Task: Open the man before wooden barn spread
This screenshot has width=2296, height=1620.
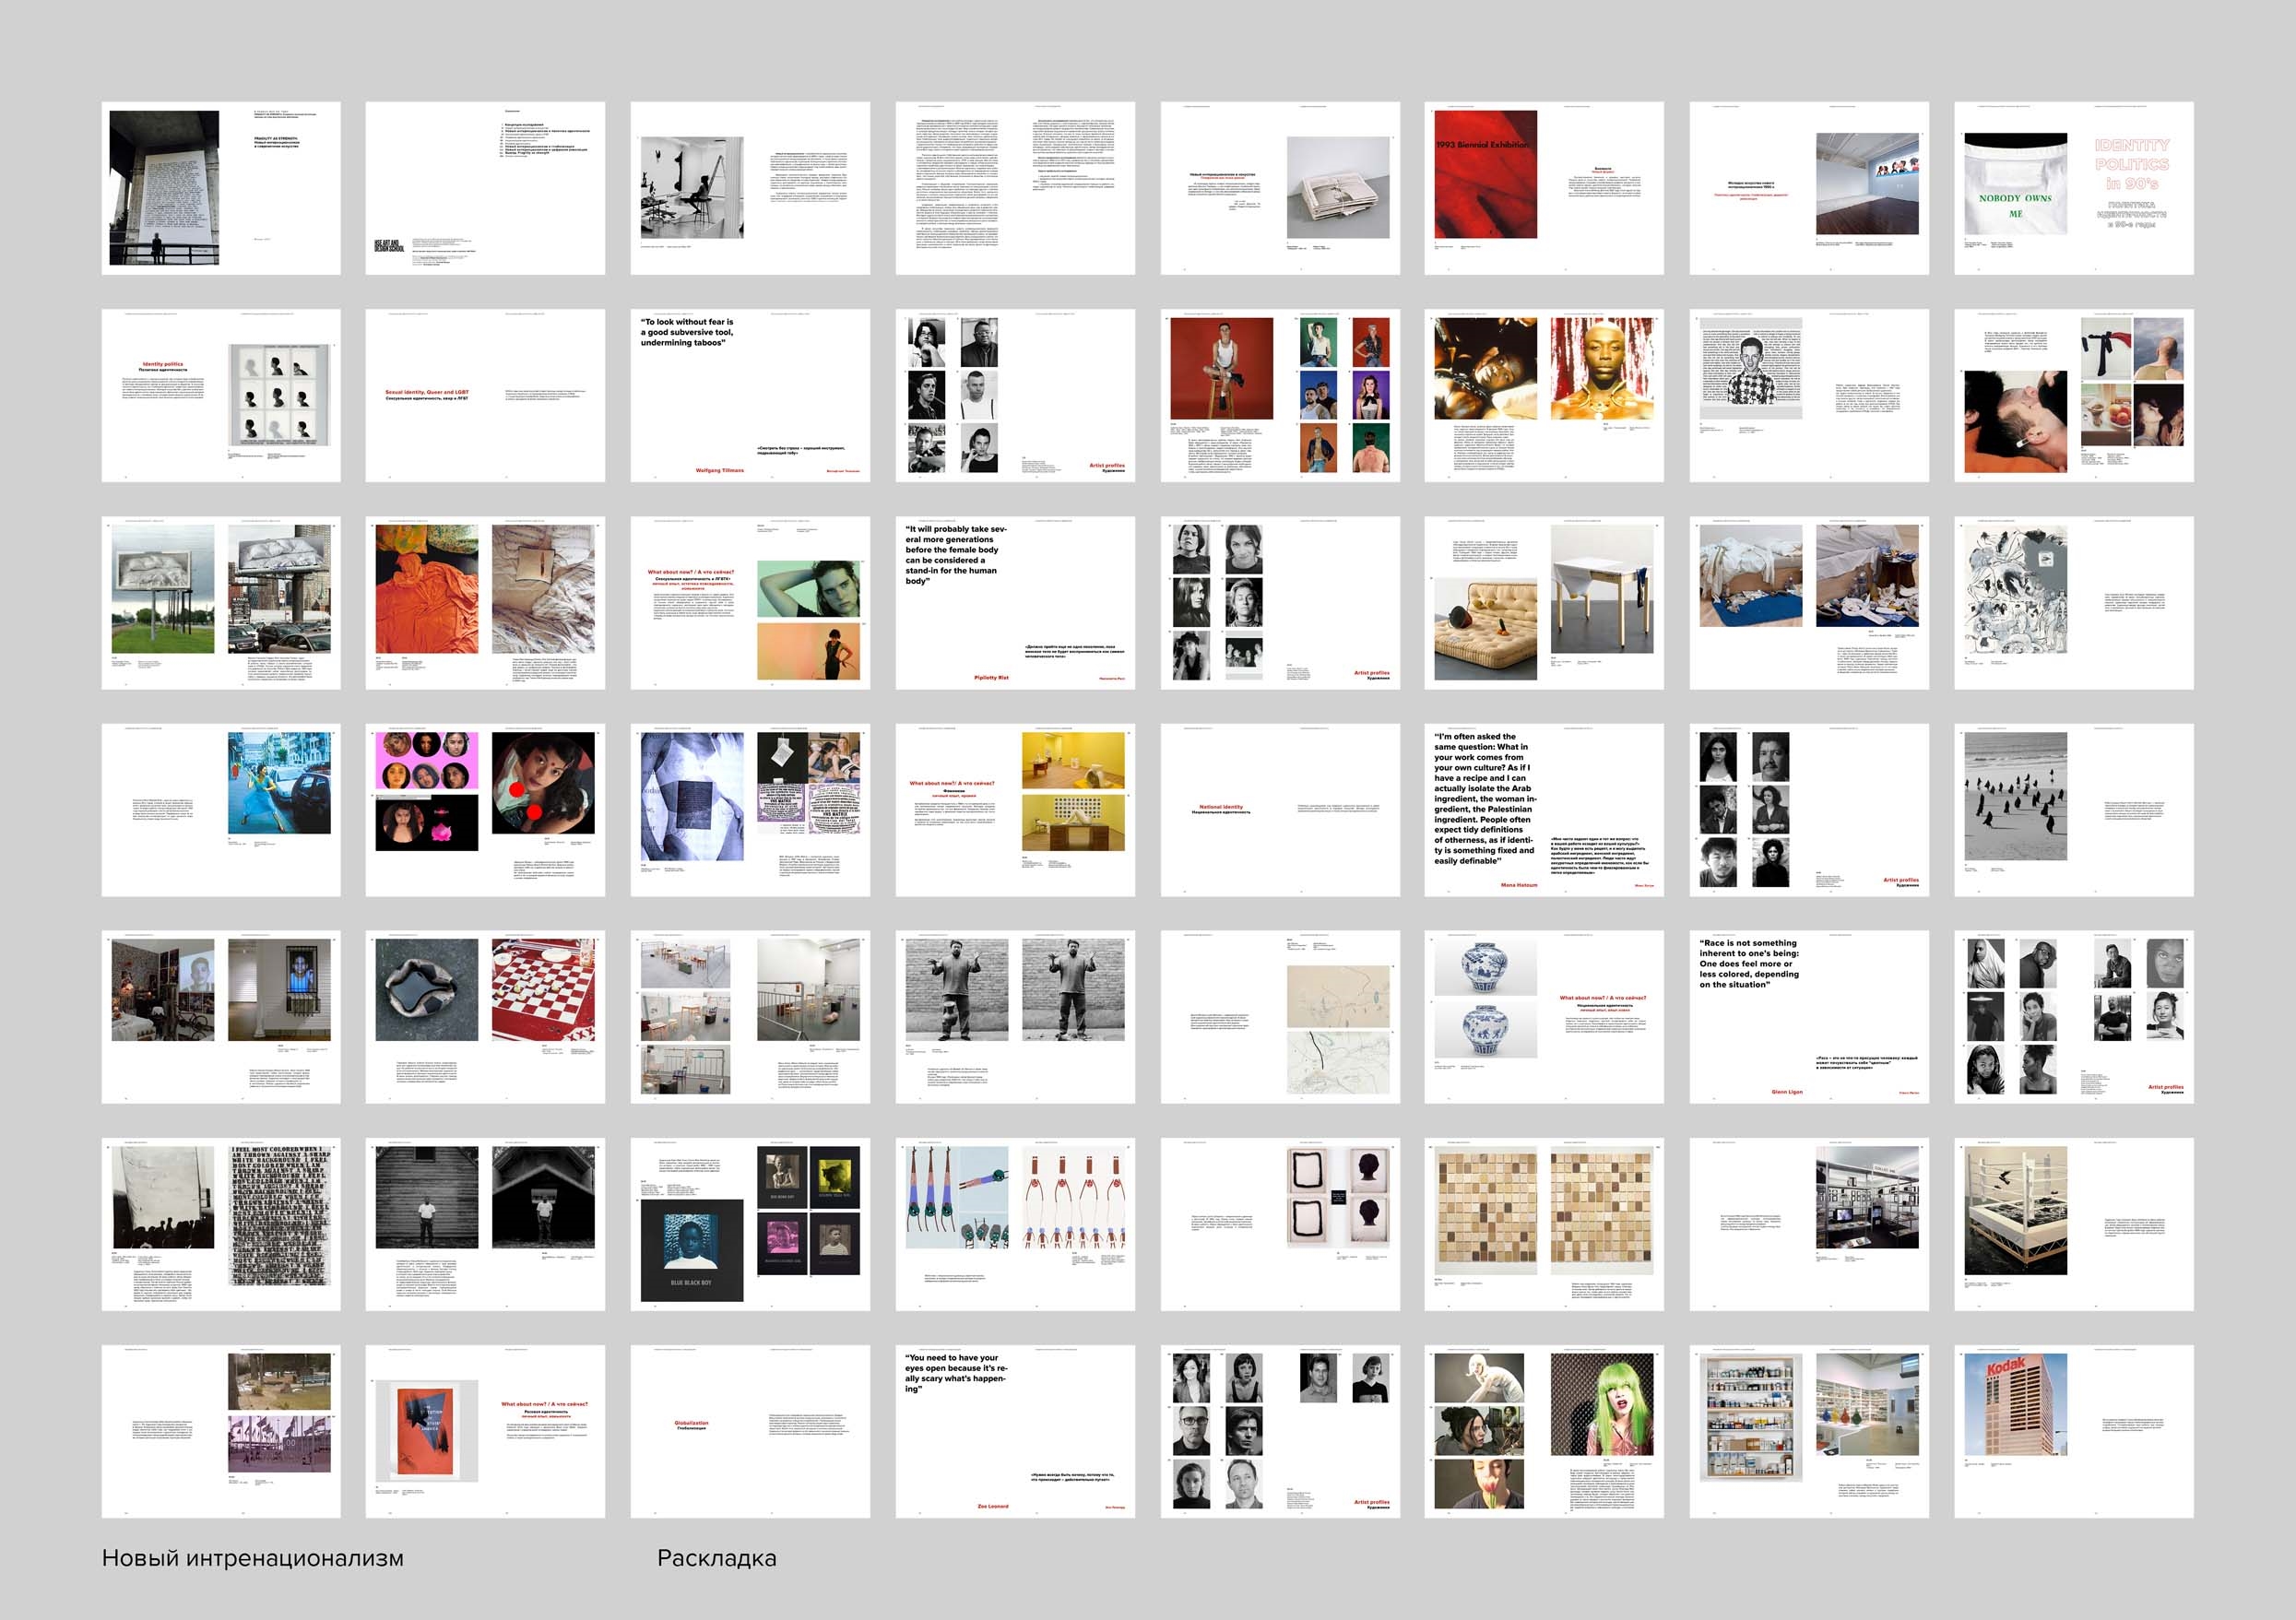Action: 485,1224
